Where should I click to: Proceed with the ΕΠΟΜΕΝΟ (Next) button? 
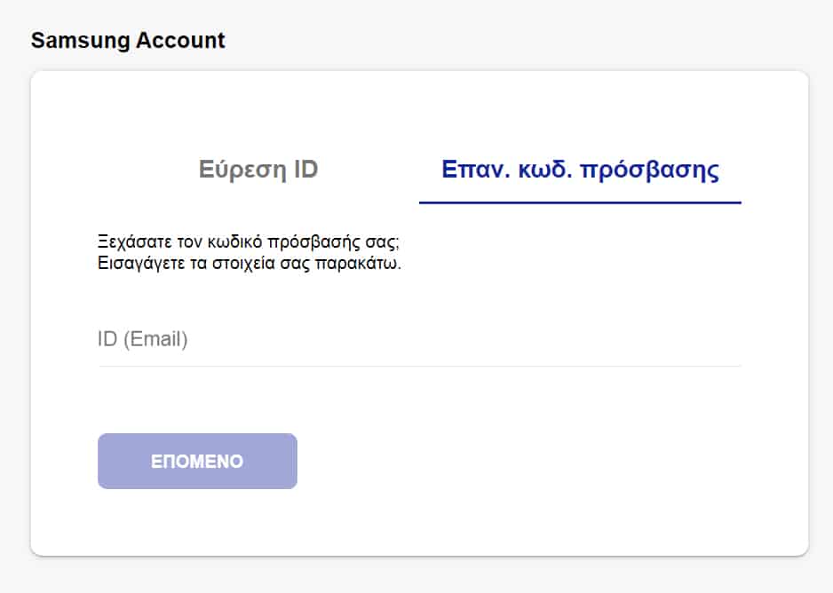click(197, 462)
